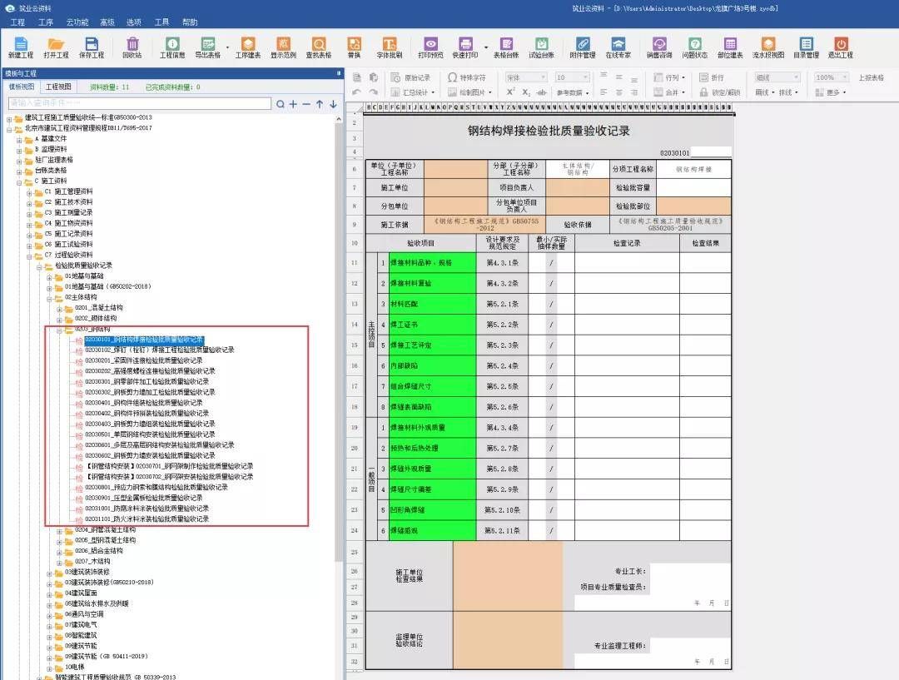The height and width of the screenshot is (680, 899).
Task: Open 工序建表 from the toolbar
Action: click(248, 47)
